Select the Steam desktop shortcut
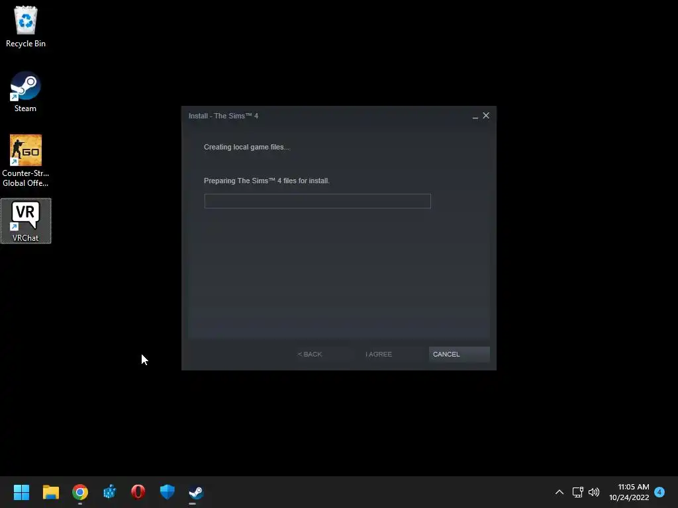The height and width of the screenshot is (508, 678). pos(26,92)
